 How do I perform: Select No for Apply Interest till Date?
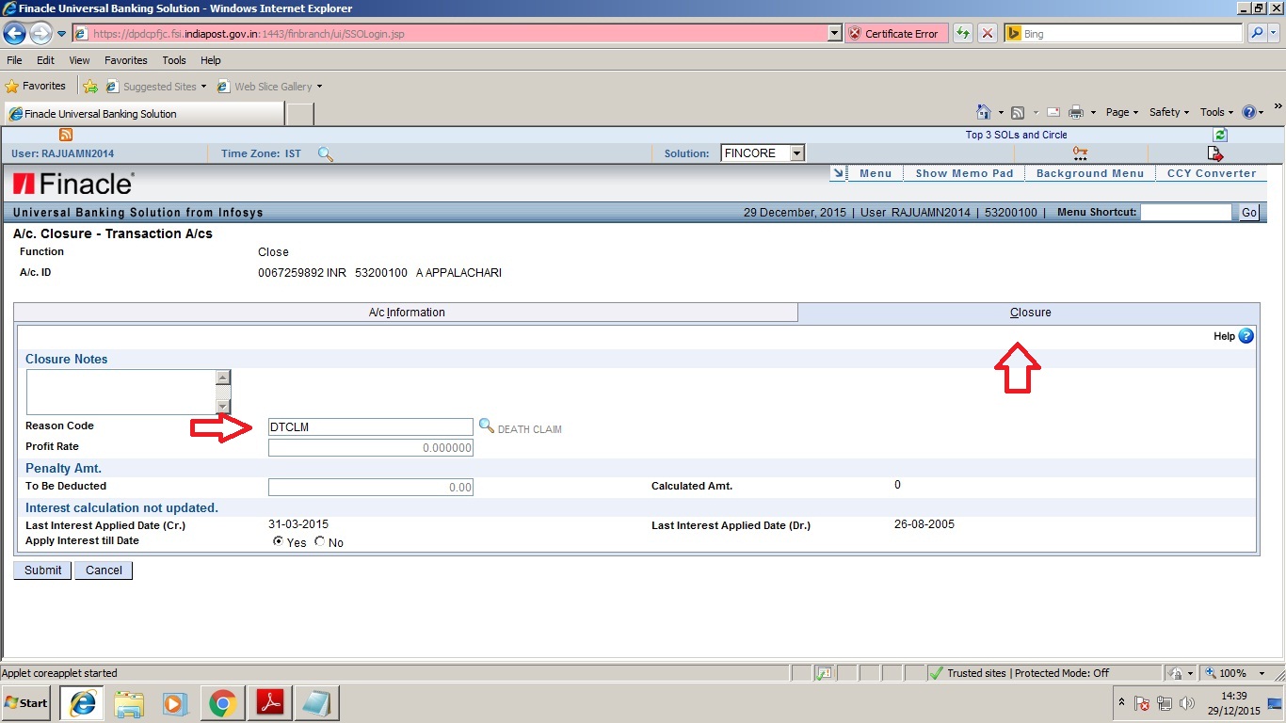pos(319,541)
